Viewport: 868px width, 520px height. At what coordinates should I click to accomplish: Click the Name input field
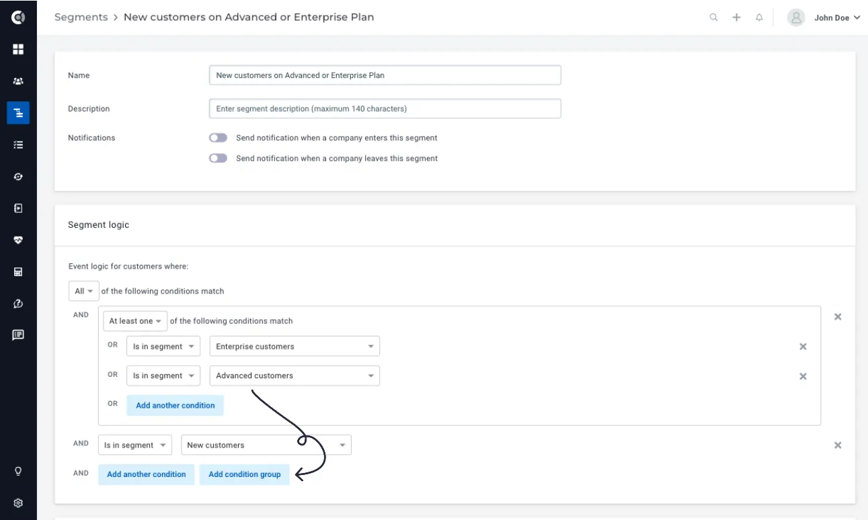(385, 75)
